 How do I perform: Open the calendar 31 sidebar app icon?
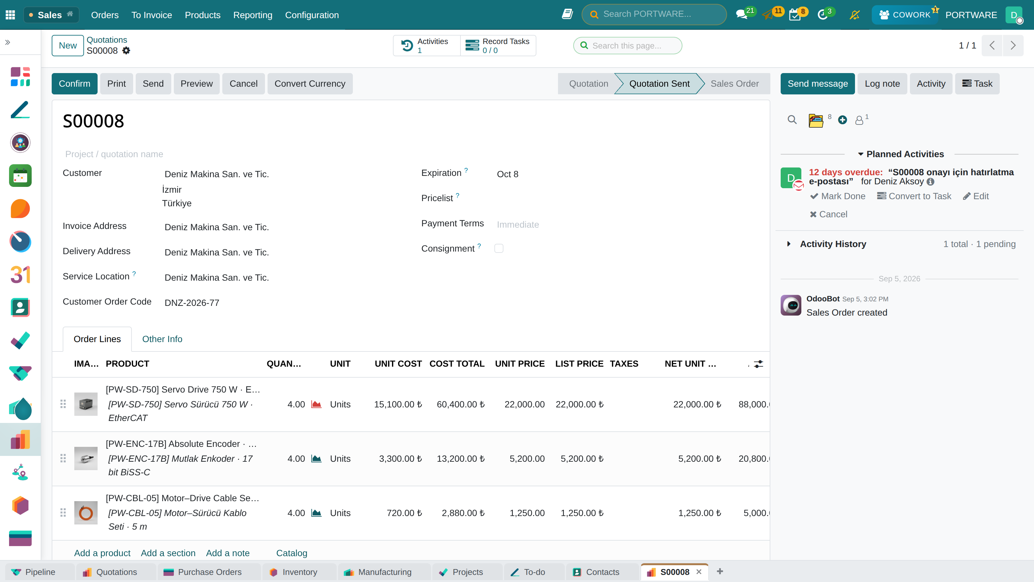click(x=20, y=274)
